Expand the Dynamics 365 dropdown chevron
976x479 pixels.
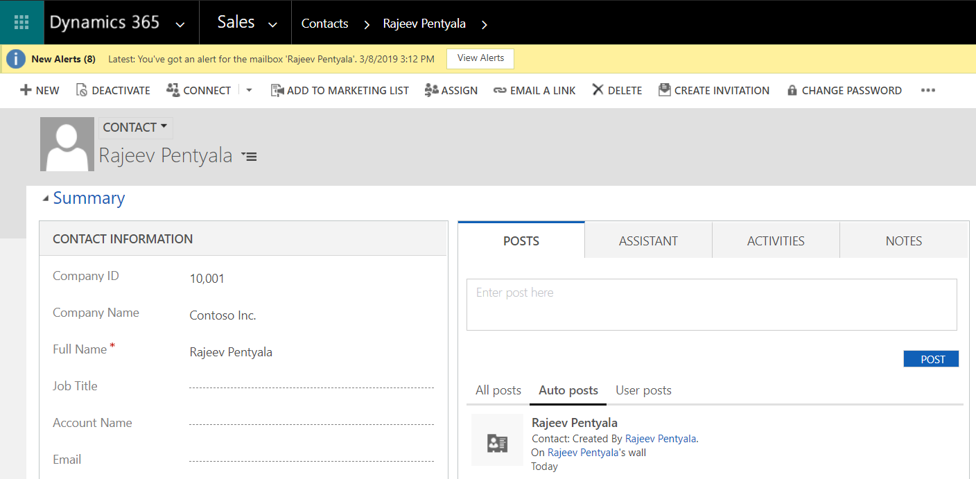[x=180, y=24]
